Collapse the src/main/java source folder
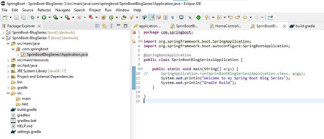The width and height of the screenshot is (324, 139). [8, 43]
